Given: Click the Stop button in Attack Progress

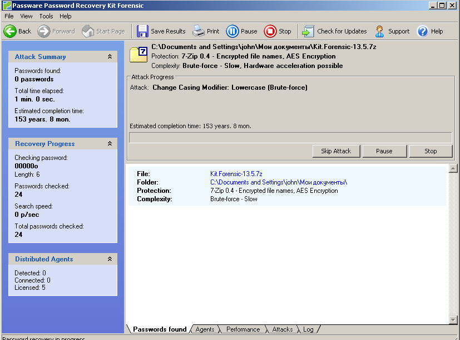Looking at the screenshot, I should (431, 151).
